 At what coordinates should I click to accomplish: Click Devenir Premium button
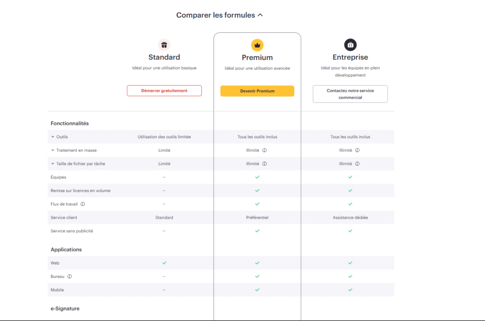(257, 91)
